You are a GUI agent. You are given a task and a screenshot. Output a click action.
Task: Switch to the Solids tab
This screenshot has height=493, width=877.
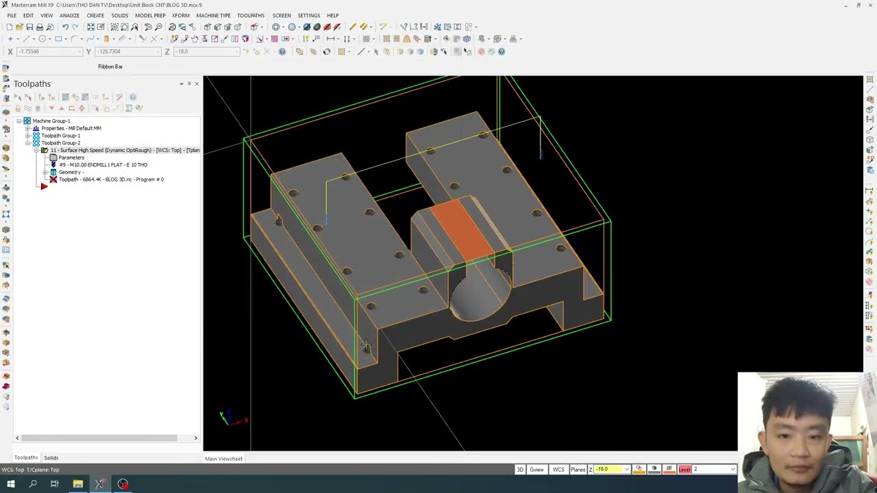[x=51, y=457]
